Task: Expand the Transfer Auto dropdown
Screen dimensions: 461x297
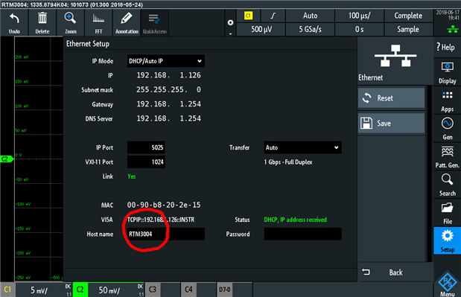Action: pyautogui.click(x=302, y=147)
